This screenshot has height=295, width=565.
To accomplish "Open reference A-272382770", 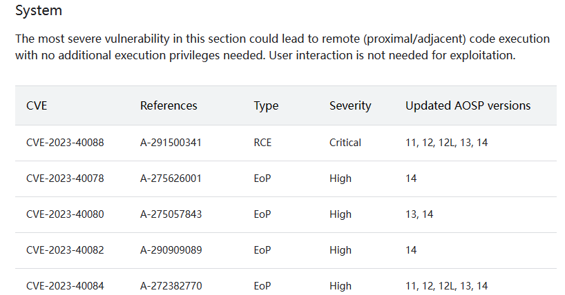I will pos(171,286).
